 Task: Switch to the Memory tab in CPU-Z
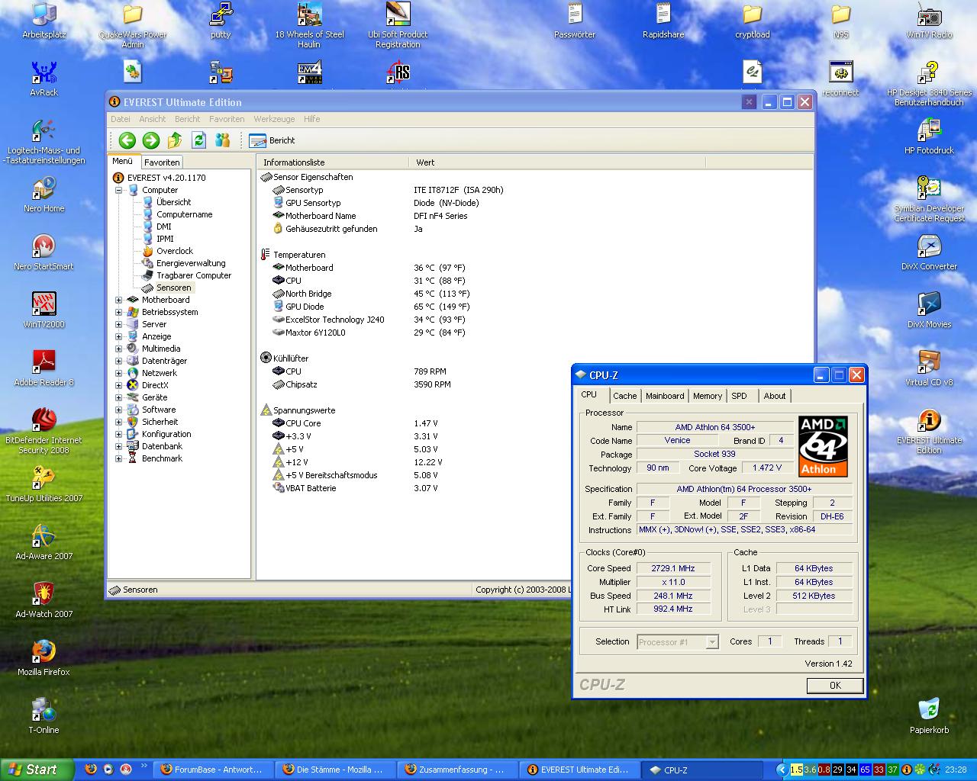click(x=708, y=396)
